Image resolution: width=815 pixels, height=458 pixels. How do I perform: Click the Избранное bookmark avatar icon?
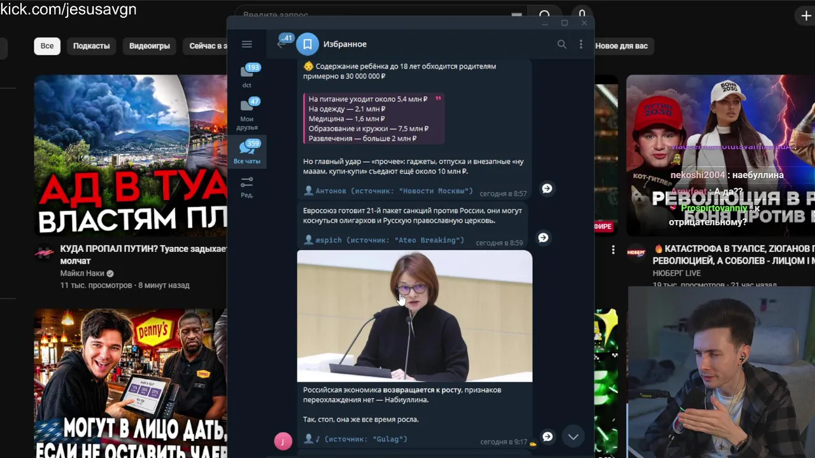pyautogui.click(x=307, y=44)
